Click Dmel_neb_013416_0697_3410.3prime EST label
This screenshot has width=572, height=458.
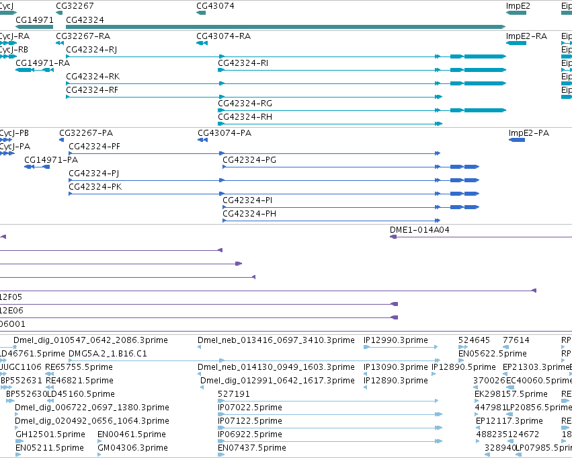(x=276, y=340)
